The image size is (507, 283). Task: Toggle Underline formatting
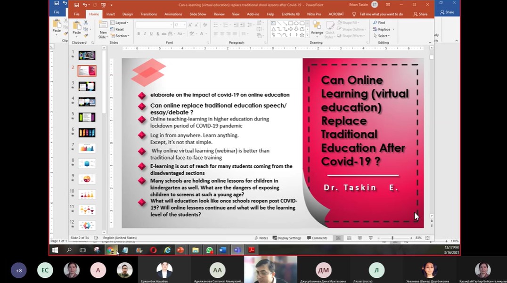point(151,33)
